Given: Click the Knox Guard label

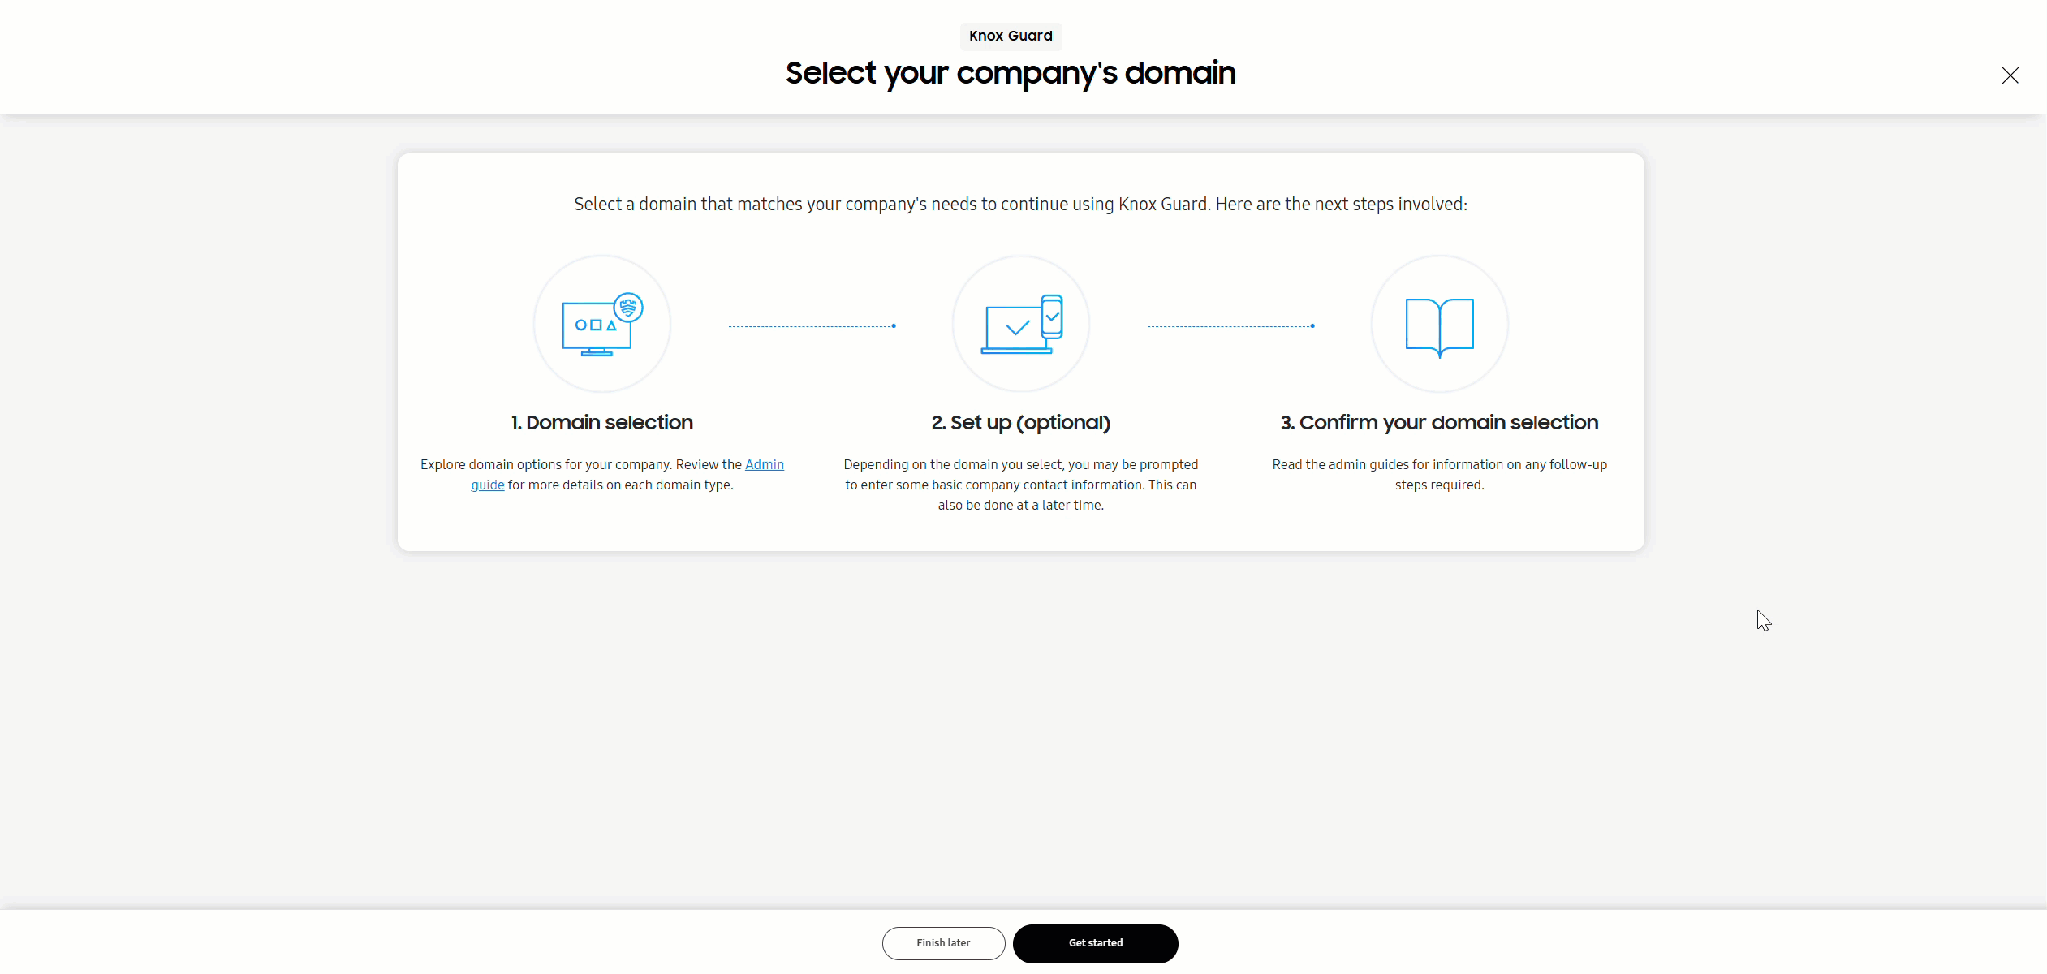Looking at the screenshot, I should click(x=1010, y=36).
